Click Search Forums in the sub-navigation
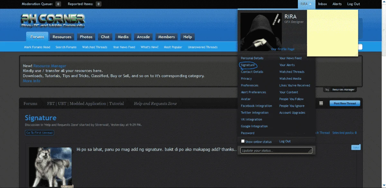Screen dimensions: 386x188 (66, 47)
